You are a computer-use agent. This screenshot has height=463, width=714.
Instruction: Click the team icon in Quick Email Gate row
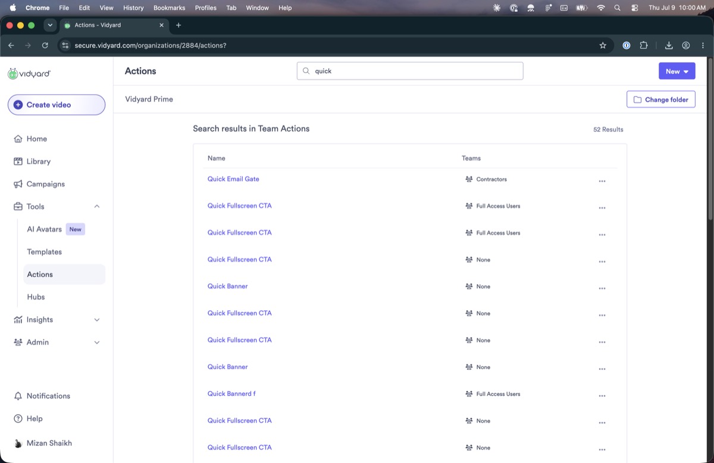pyautogui.click(x=469, y=179)
